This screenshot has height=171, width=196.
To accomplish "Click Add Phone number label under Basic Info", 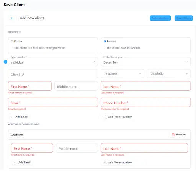I will [x=120, y=117].
